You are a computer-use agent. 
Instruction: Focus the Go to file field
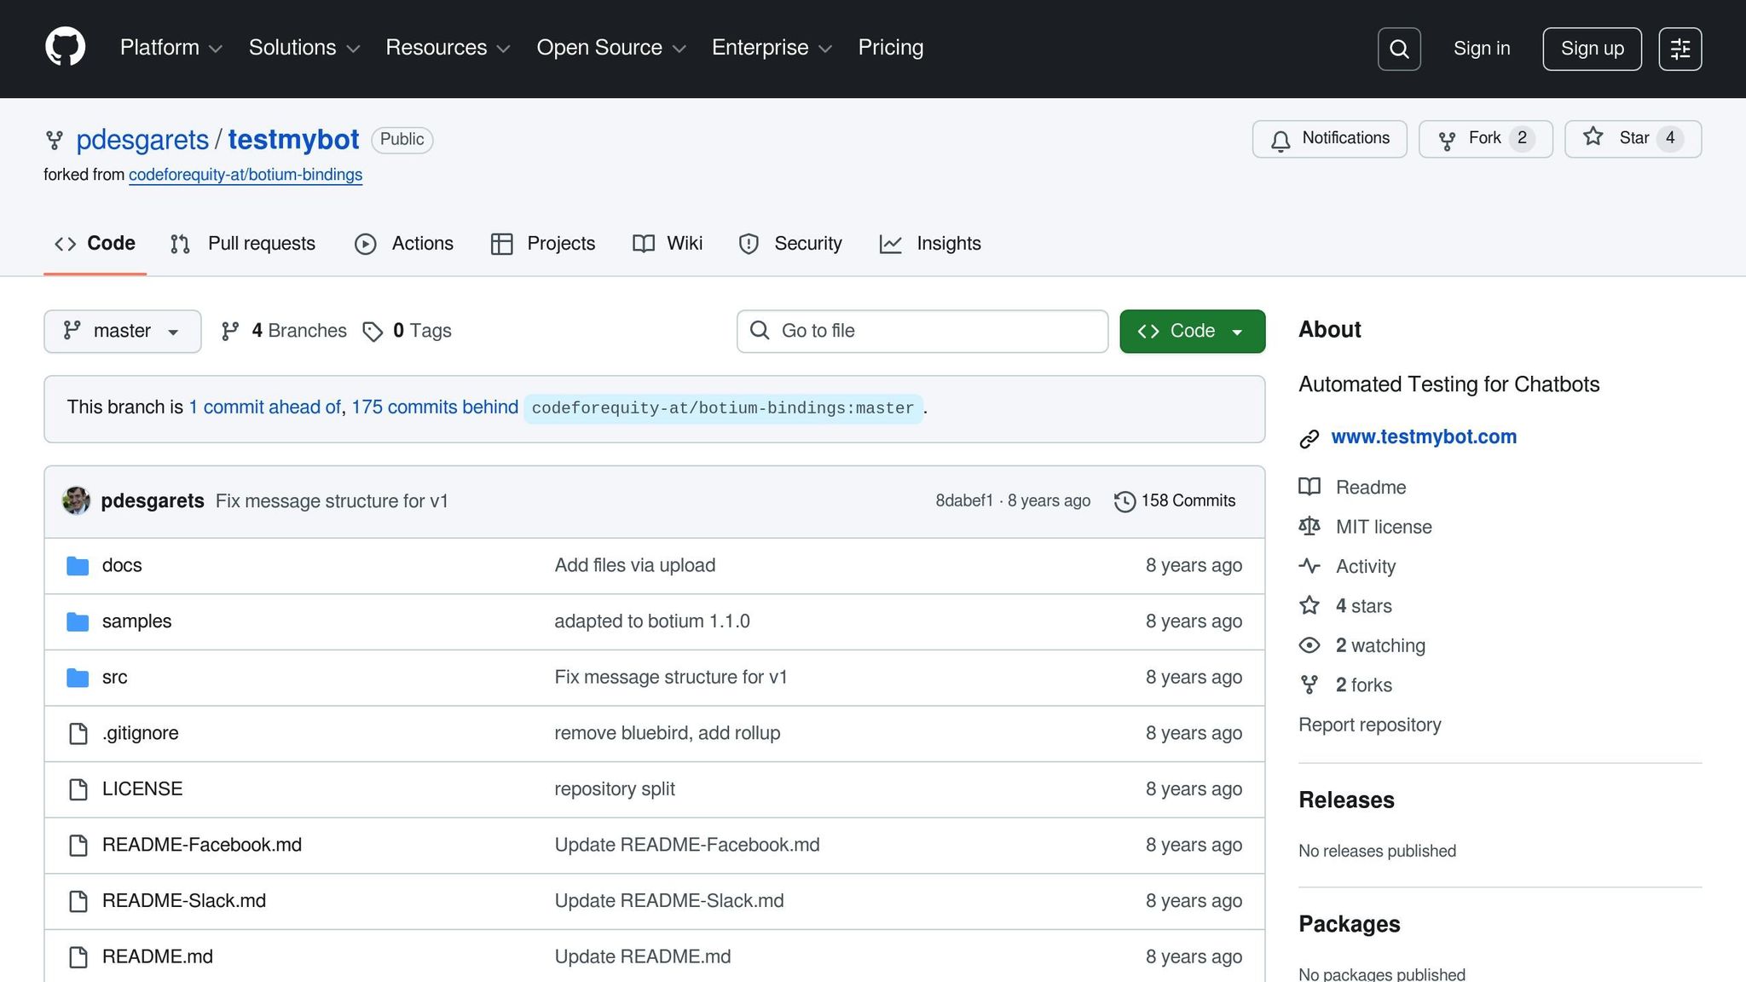coord(922,331)
